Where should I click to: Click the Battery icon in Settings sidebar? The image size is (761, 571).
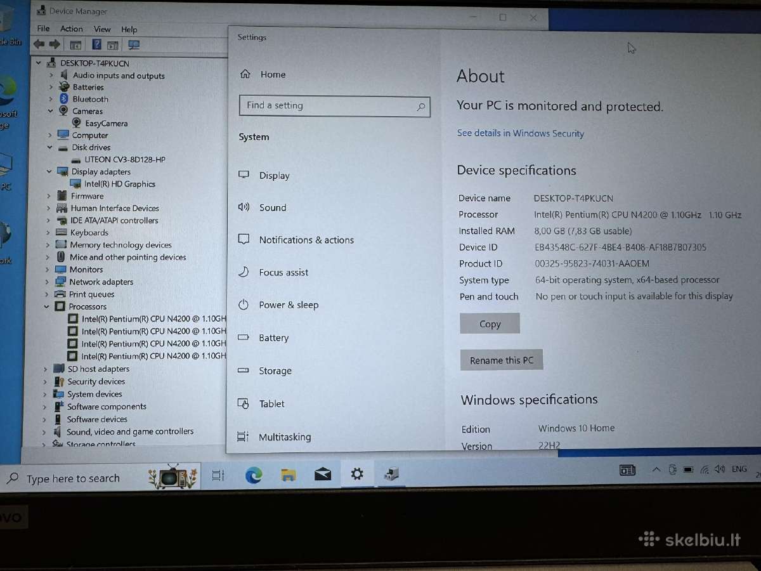(244, 338)
